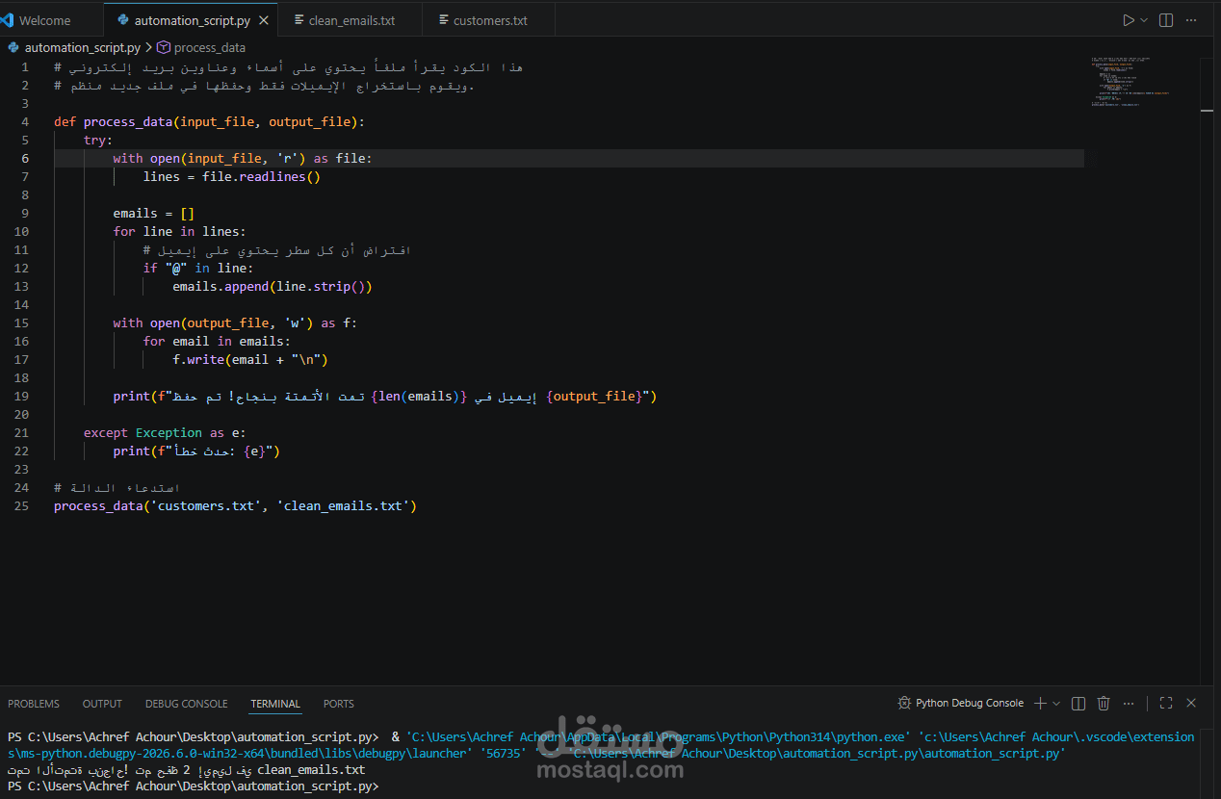Close the bottom panel
The width and height of the screenshot is (1221, 799).
1191,704
